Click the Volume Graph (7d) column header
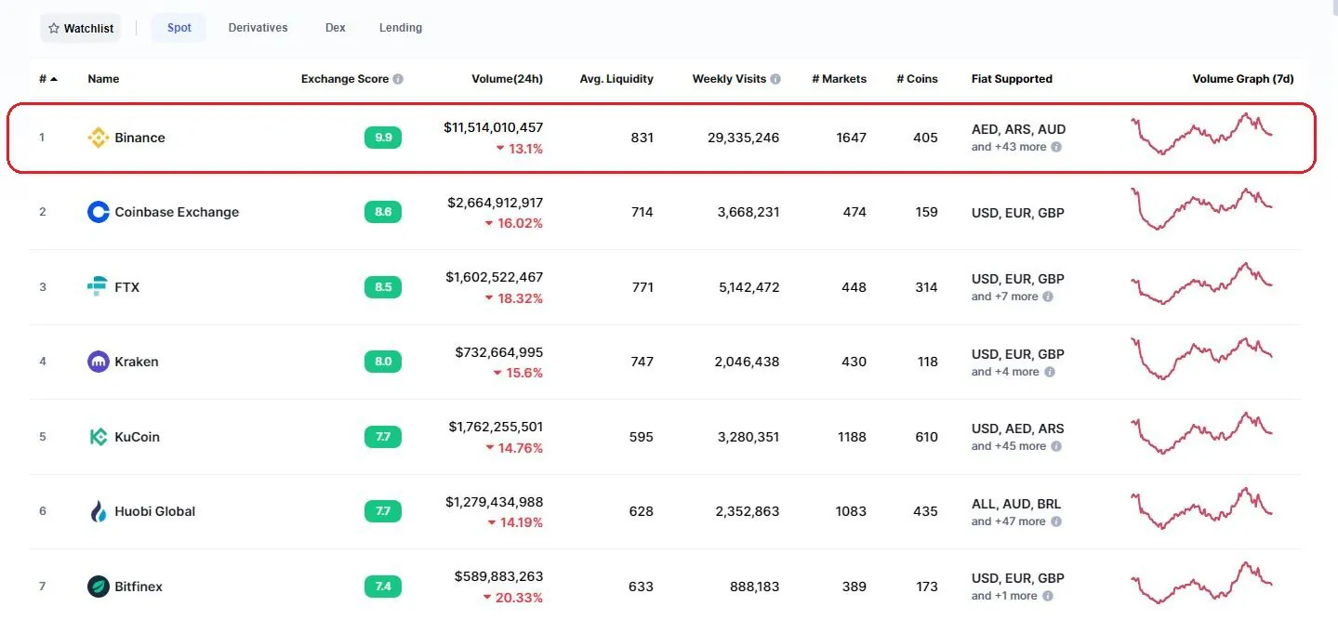This screenshot has width=1338, height=620. click(1243, 79)
